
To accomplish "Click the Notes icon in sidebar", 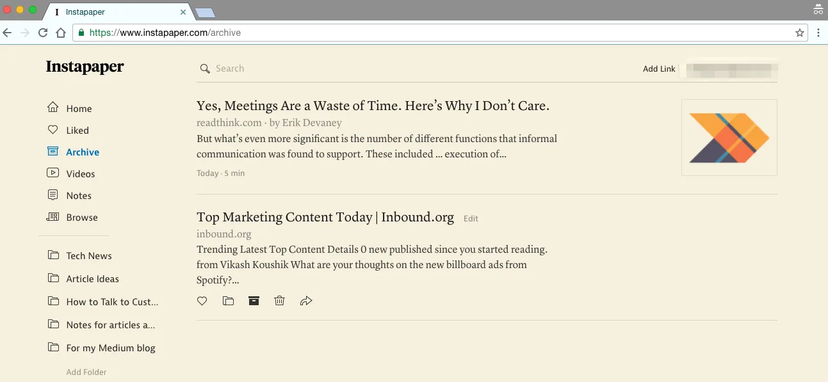I will click(x=53, y=195).
